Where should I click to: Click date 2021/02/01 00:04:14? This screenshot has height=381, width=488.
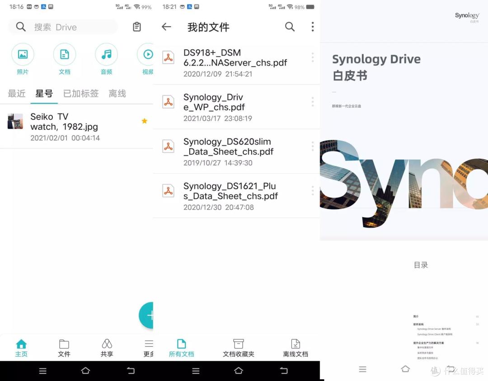[65, 138]
